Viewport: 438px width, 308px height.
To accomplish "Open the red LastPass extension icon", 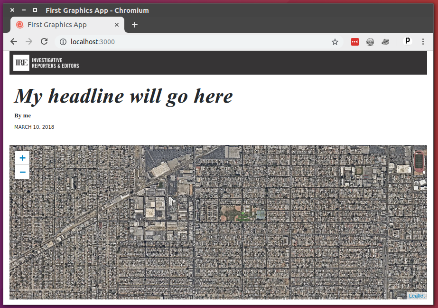I will point(355,42).
